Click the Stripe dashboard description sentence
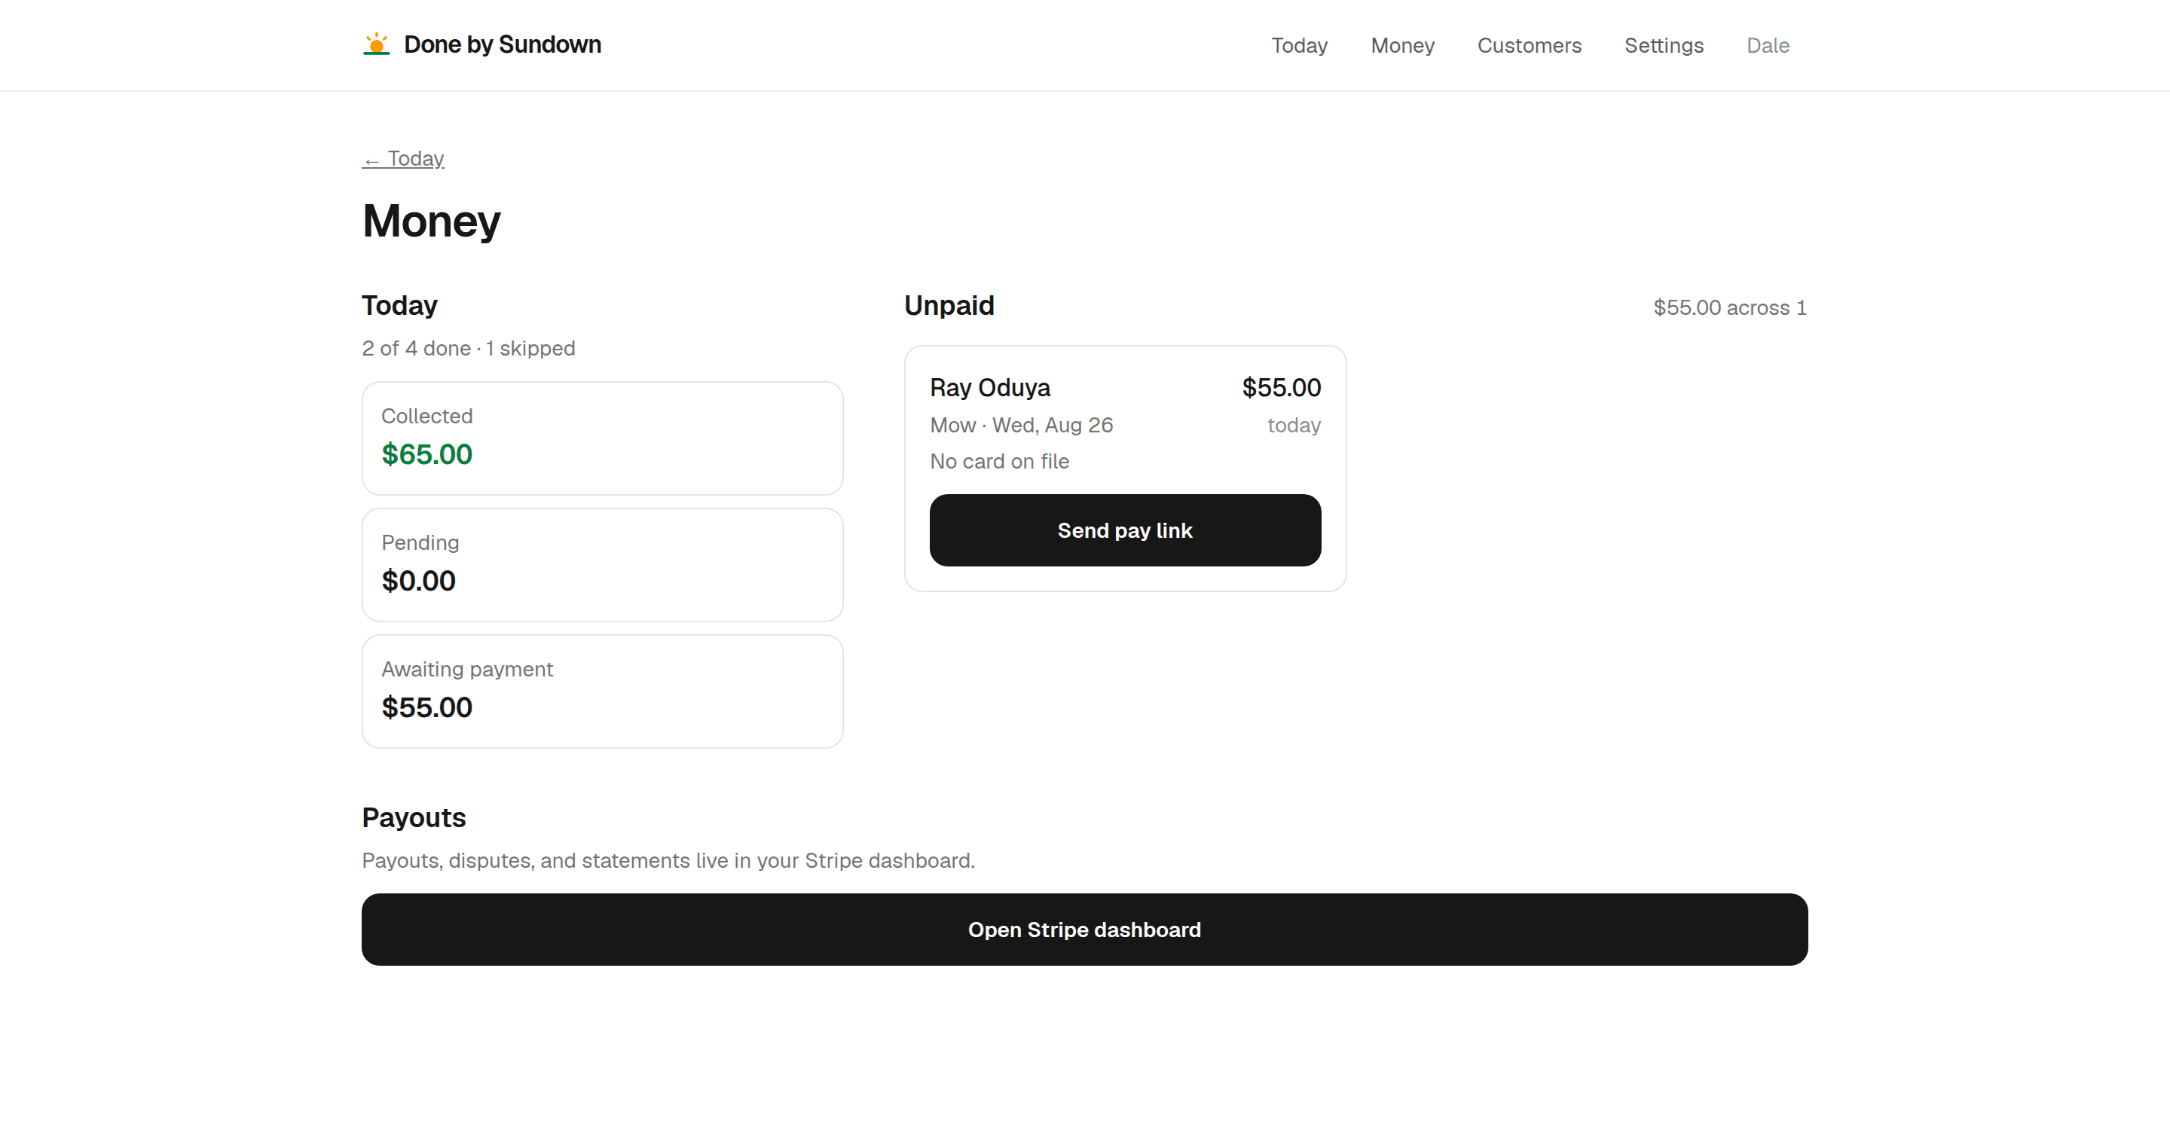The width and height of the screenshot is (2170, 1145). 668,860
